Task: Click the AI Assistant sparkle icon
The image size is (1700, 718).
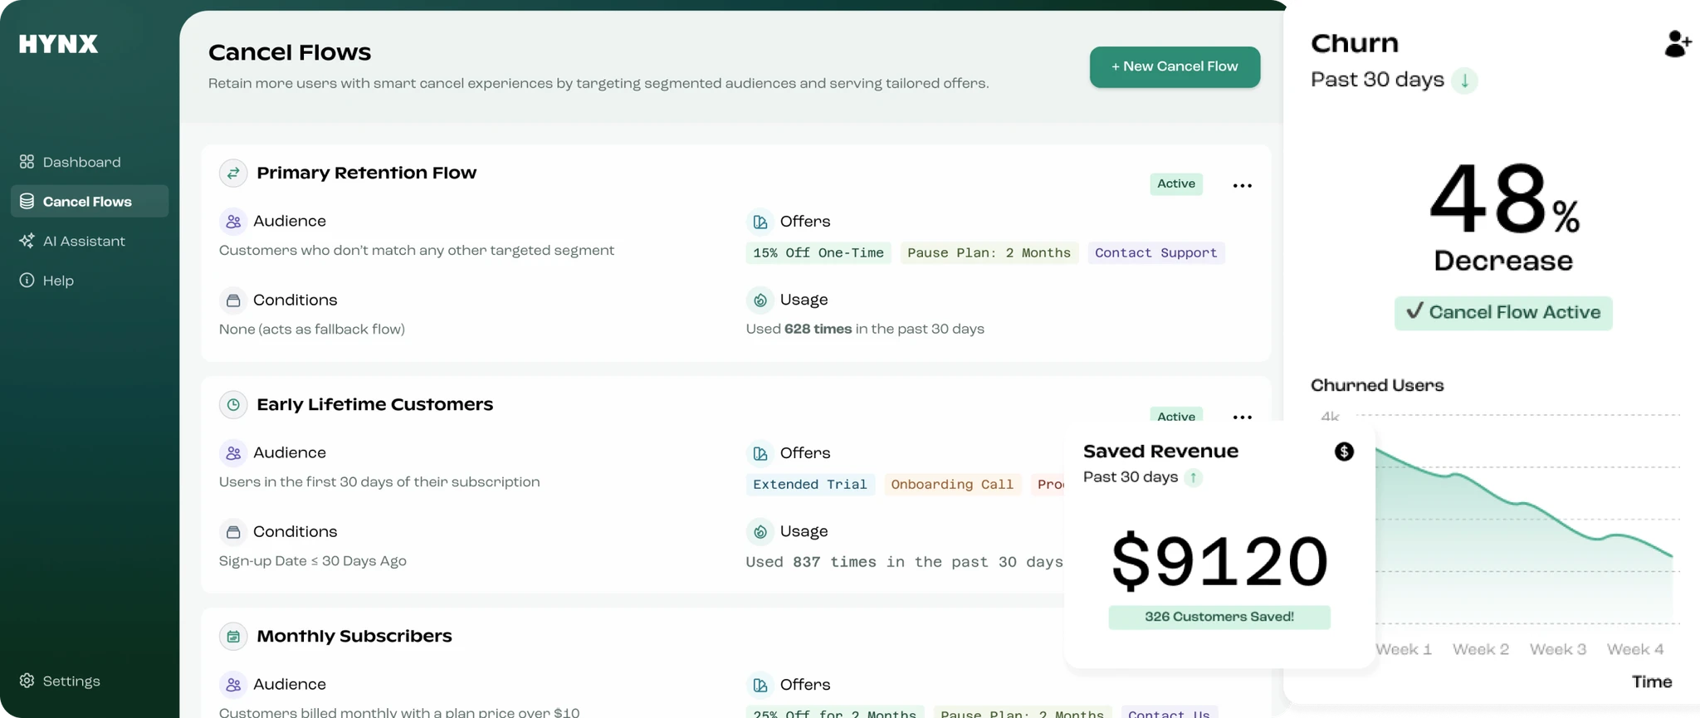Action: point(27,241)
